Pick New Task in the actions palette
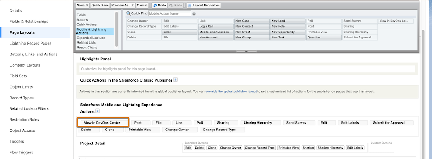Viewport: 432px width, 159px height. pos(288,38)
